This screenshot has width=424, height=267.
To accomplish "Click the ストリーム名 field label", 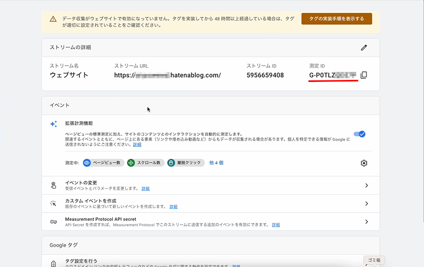I will tap(64, 66).
